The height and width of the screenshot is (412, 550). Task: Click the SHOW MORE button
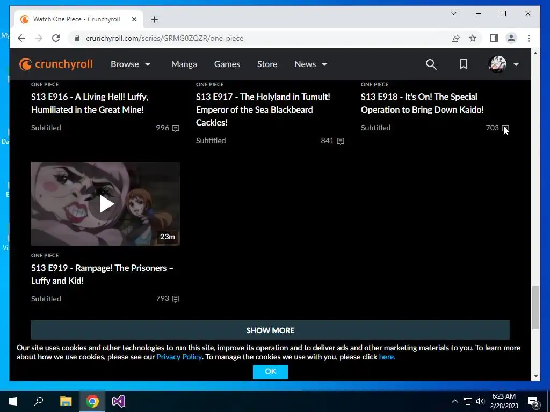270,330
